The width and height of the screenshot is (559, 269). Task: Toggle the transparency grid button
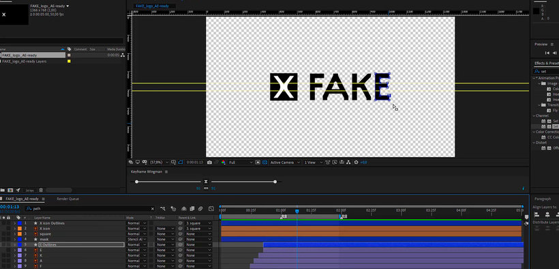coord(265,162)
